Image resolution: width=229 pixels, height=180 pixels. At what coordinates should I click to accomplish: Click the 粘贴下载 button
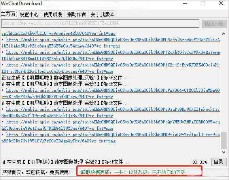214,24
